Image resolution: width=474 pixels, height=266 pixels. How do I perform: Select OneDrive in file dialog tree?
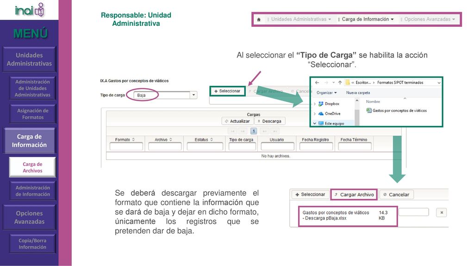[330, 114]
